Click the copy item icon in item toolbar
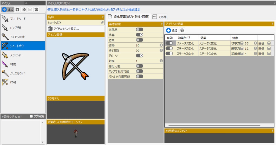This screenshot has width=276, height=145. pos(24,9)
